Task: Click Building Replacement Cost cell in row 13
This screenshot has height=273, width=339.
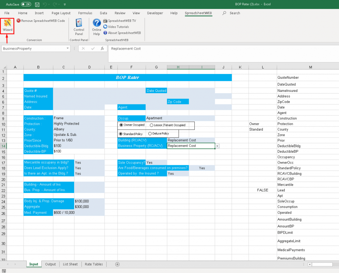Action: tap(191, 140)
